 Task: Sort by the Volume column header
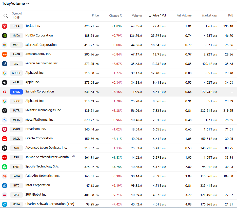pyautogui.click(x=137, y=16)
